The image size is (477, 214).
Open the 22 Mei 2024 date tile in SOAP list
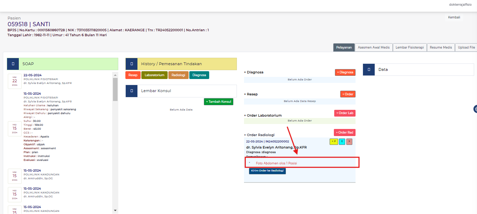point(15,81)
